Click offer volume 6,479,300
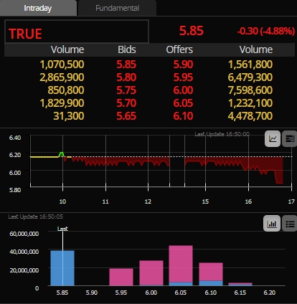 click(250, 77)
